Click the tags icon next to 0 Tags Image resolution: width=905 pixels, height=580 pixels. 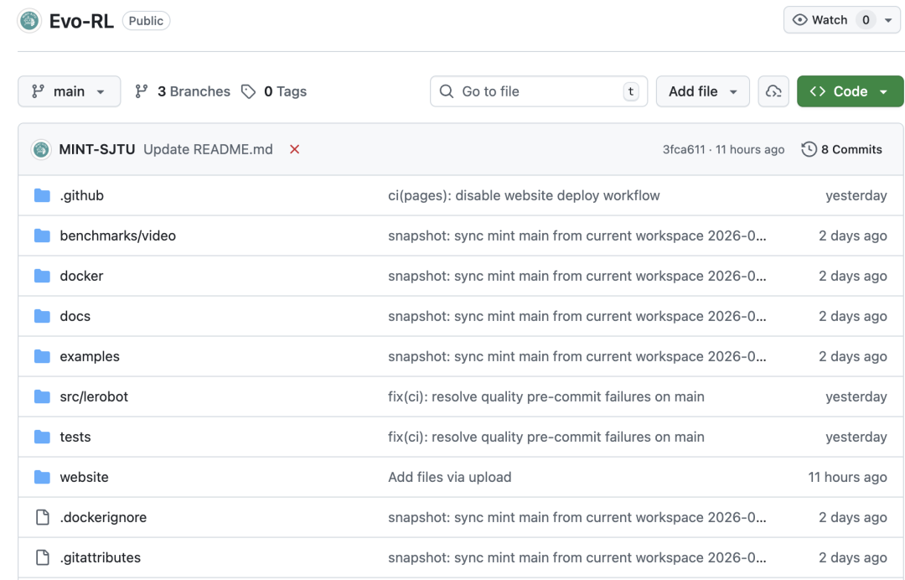point(248,91)
